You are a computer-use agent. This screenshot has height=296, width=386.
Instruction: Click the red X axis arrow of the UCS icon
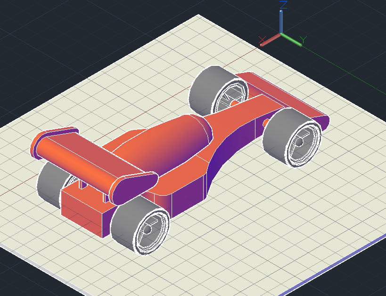point(270,40)
